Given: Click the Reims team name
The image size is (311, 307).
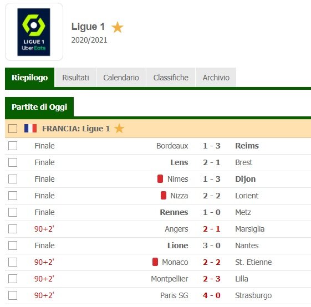Looking at the screenshot, I should (247, 146).
